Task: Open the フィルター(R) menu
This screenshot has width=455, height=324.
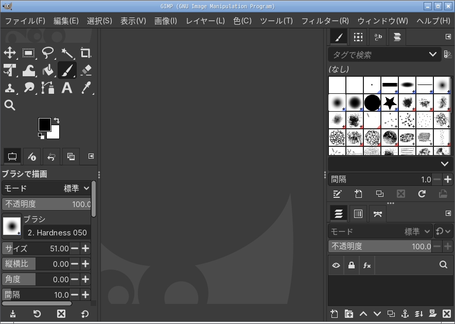Action: coord(325,21)
